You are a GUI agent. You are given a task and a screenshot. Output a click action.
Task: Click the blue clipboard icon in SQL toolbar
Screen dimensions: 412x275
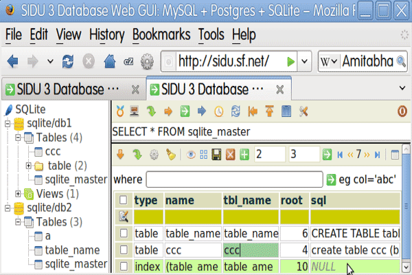pyautogui.click(x=287, y=110)
